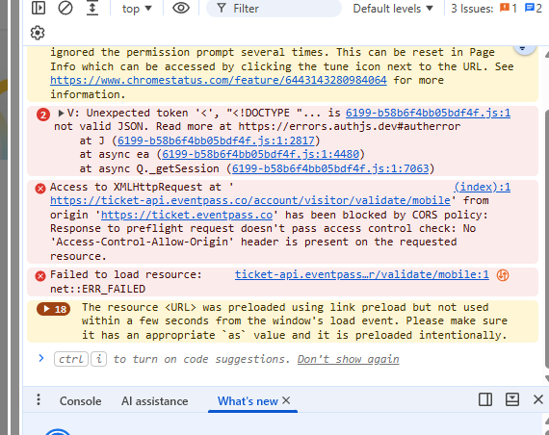Open stack trace link ending :1:2817
This screenshot has width=549, height=435.
pyautogui.click(x=216, y=141)
